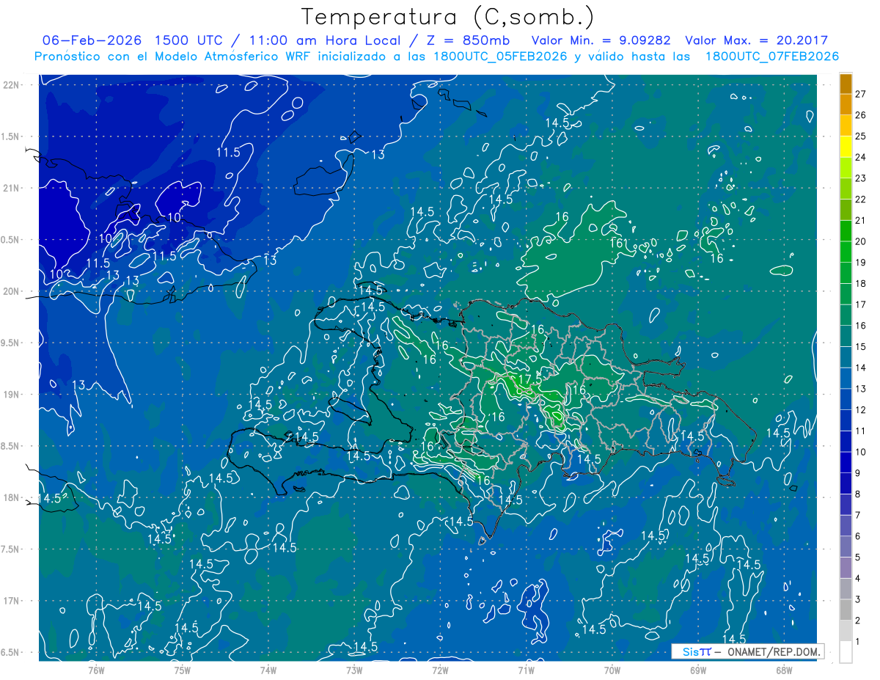
Task: Click the "Valor Min. = 9.09282" readout
Action: click(602, 40)
